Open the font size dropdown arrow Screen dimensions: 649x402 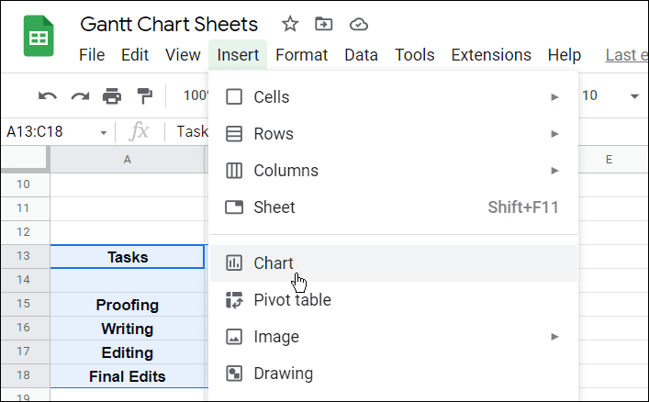(x=634, y=96)
